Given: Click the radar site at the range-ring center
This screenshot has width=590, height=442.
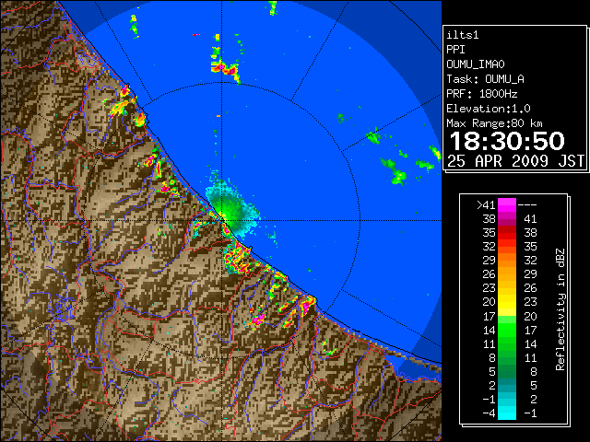Looking at the screenshot, I should point(222,220).
